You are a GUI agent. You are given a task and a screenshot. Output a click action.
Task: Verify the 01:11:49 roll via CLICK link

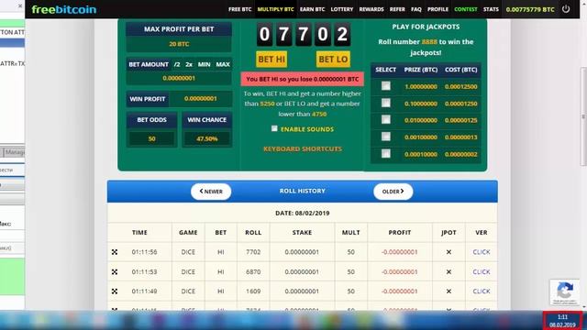click(x=482, y=291)
